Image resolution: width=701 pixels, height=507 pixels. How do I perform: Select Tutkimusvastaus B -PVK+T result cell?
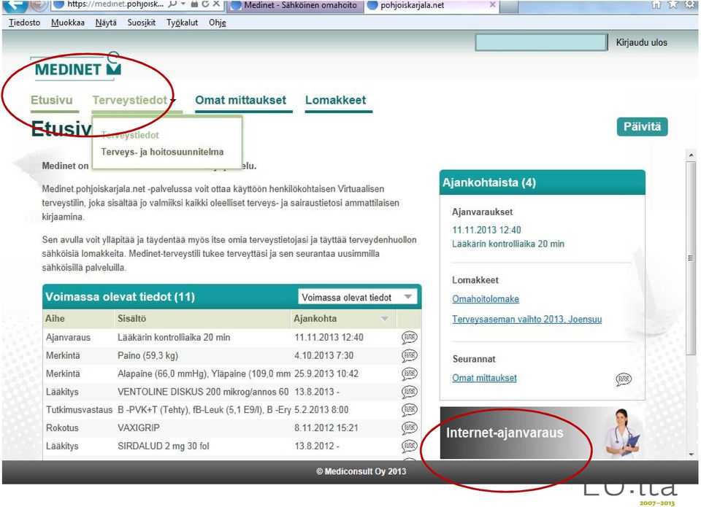(x=204, y=410)
